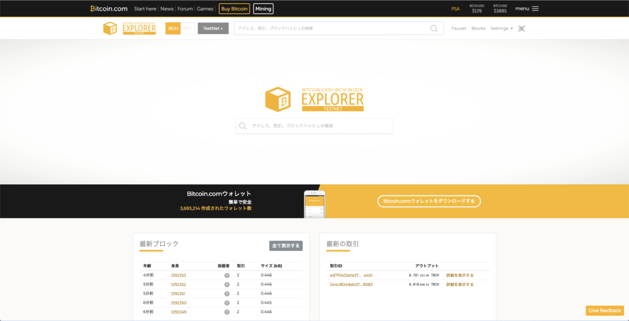Image resolution: width=629 pixels, height=321 pixels.
Task: Click the 4分前 age cell
Action: point(148,276)
